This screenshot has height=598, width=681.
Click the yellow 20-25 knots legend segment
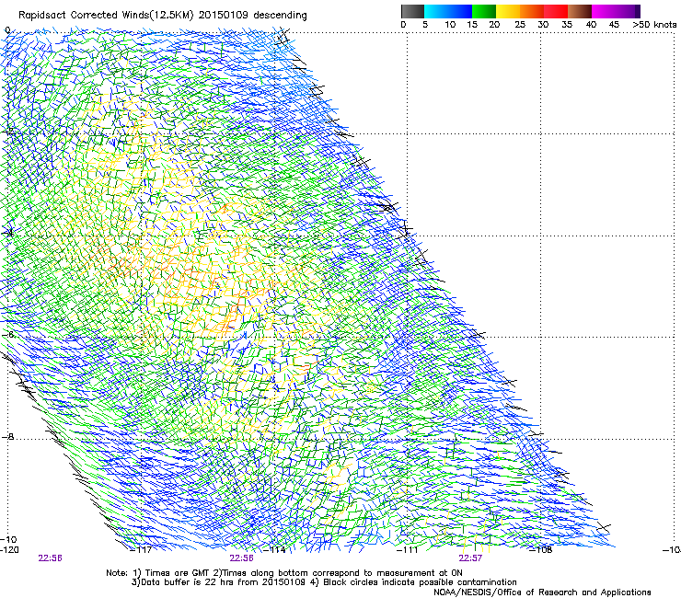[x=508, y=11]
